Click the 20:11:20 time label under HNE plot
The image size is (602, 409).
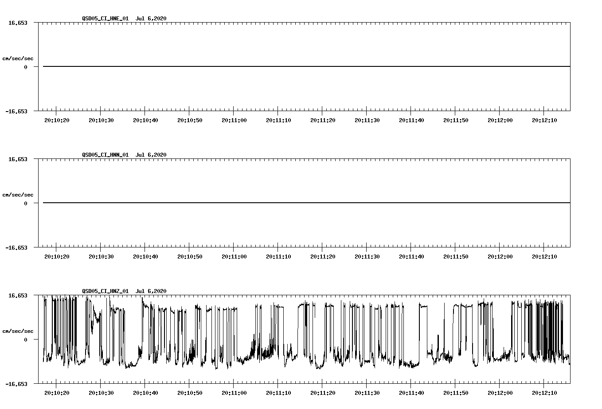click(323, 120)
